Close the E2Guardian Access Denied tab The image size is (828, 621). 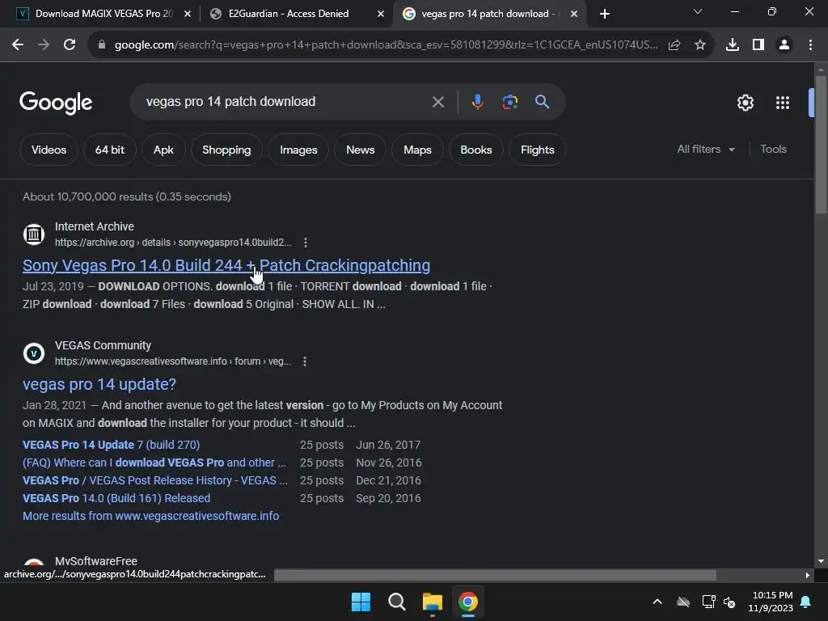coord(380,15)
